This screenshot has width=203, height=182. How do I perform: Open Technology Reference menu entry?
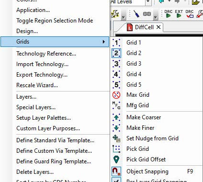pos(46,54)
